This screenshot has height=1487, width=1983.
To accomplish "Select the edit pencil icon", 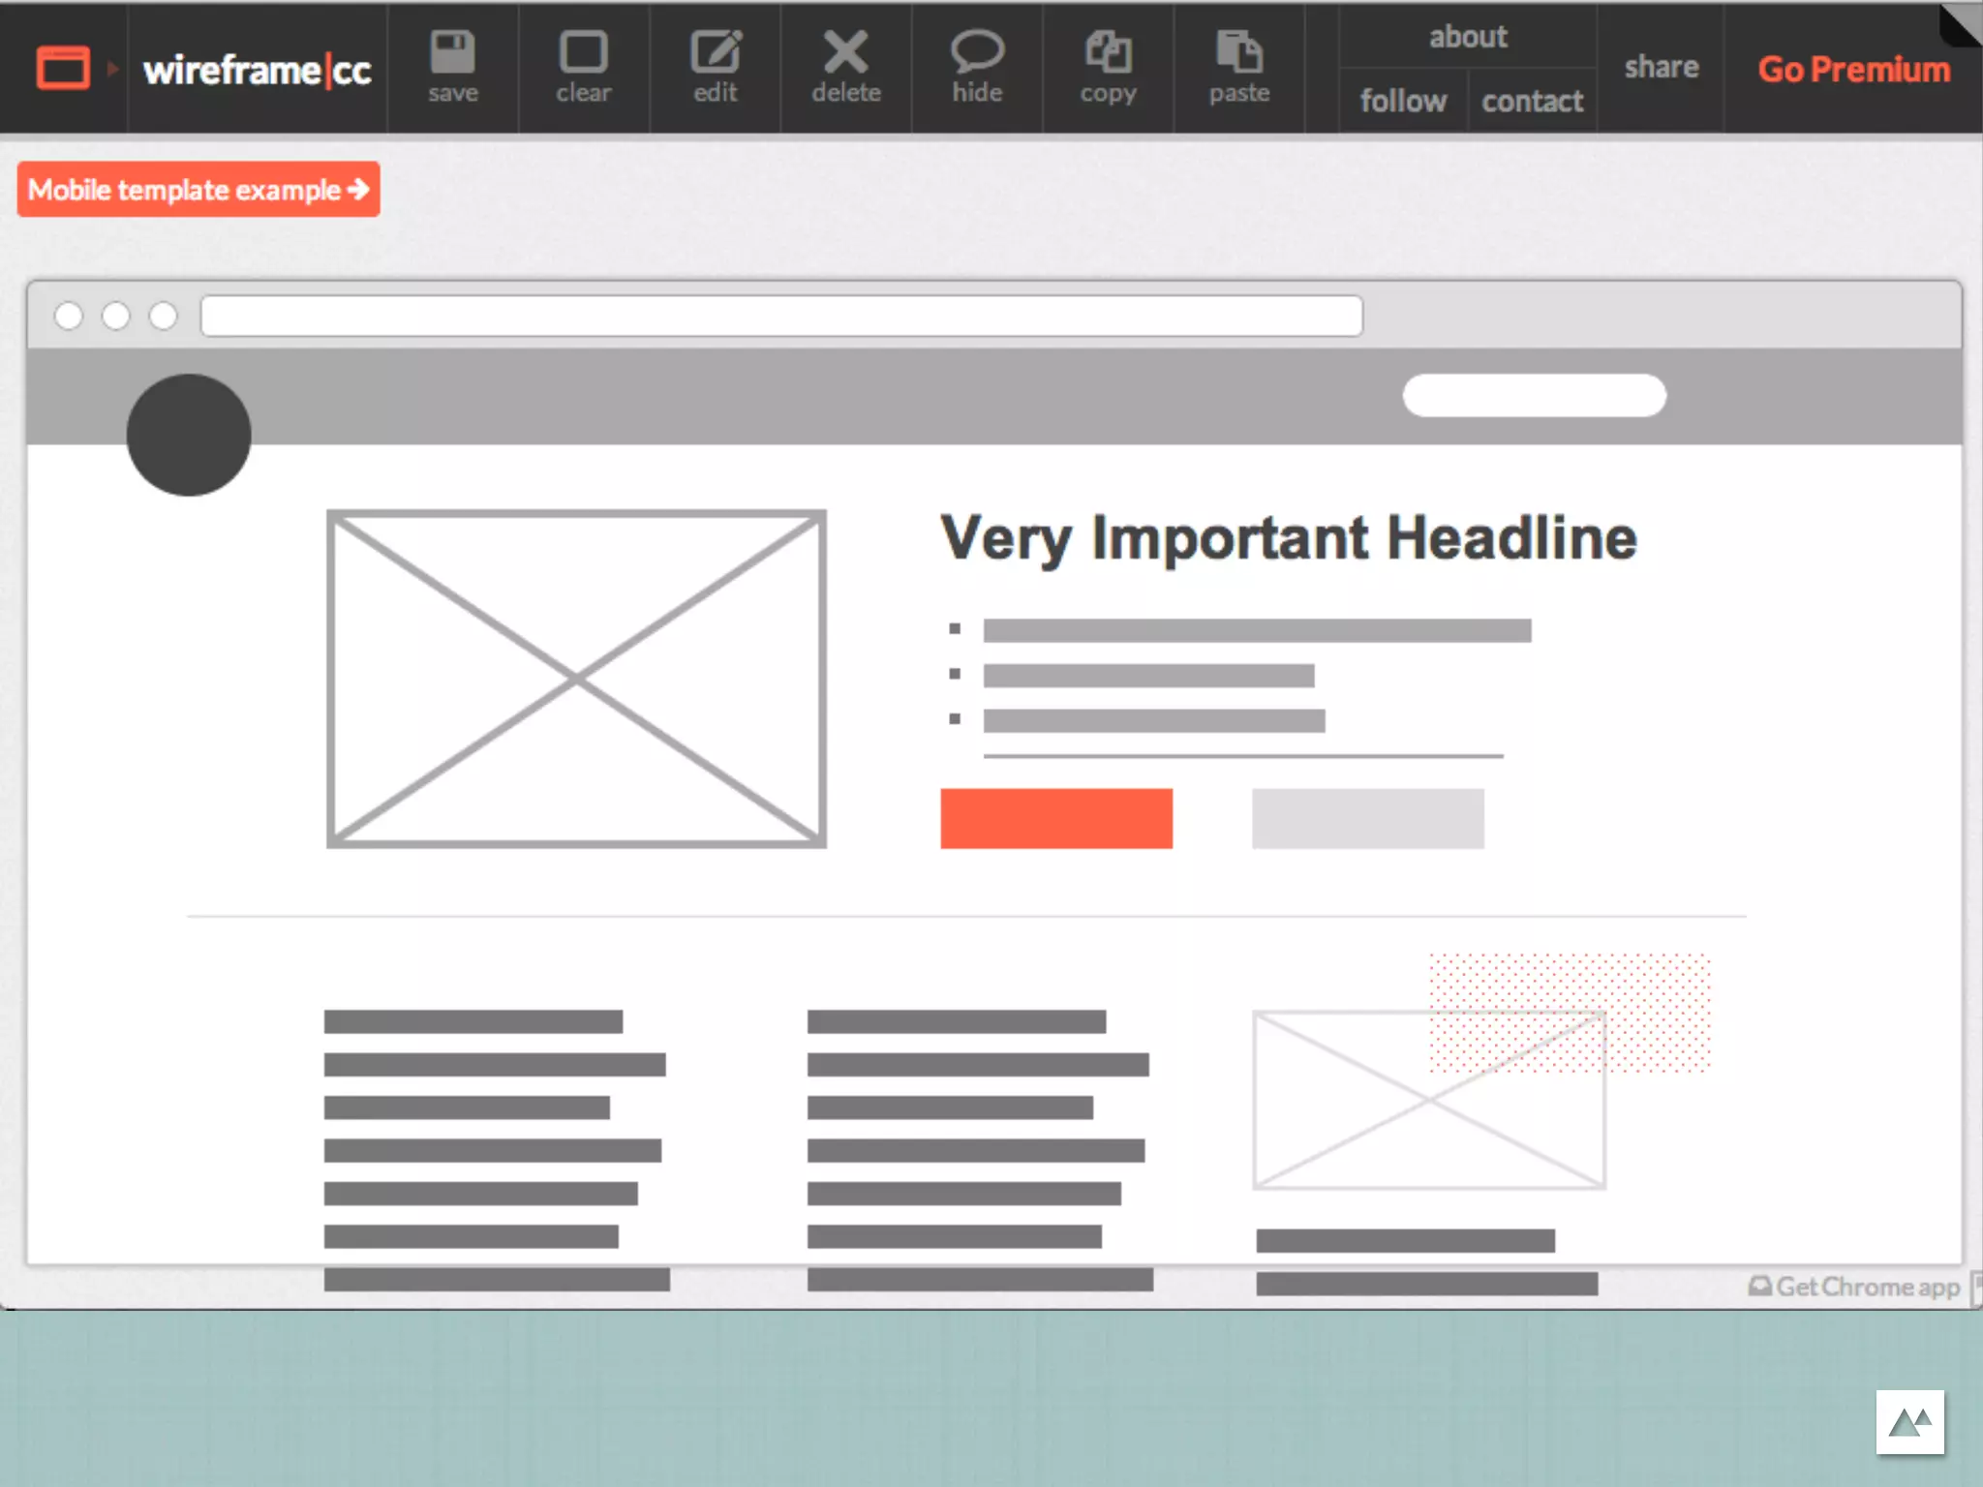I will point(716,53).
